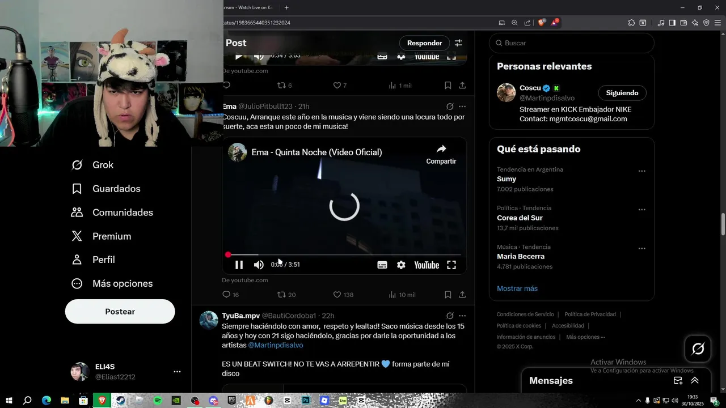Open Brave Rewards triangle icon
726x408 pixels.
pyautogui.click(x=555, y=23)
